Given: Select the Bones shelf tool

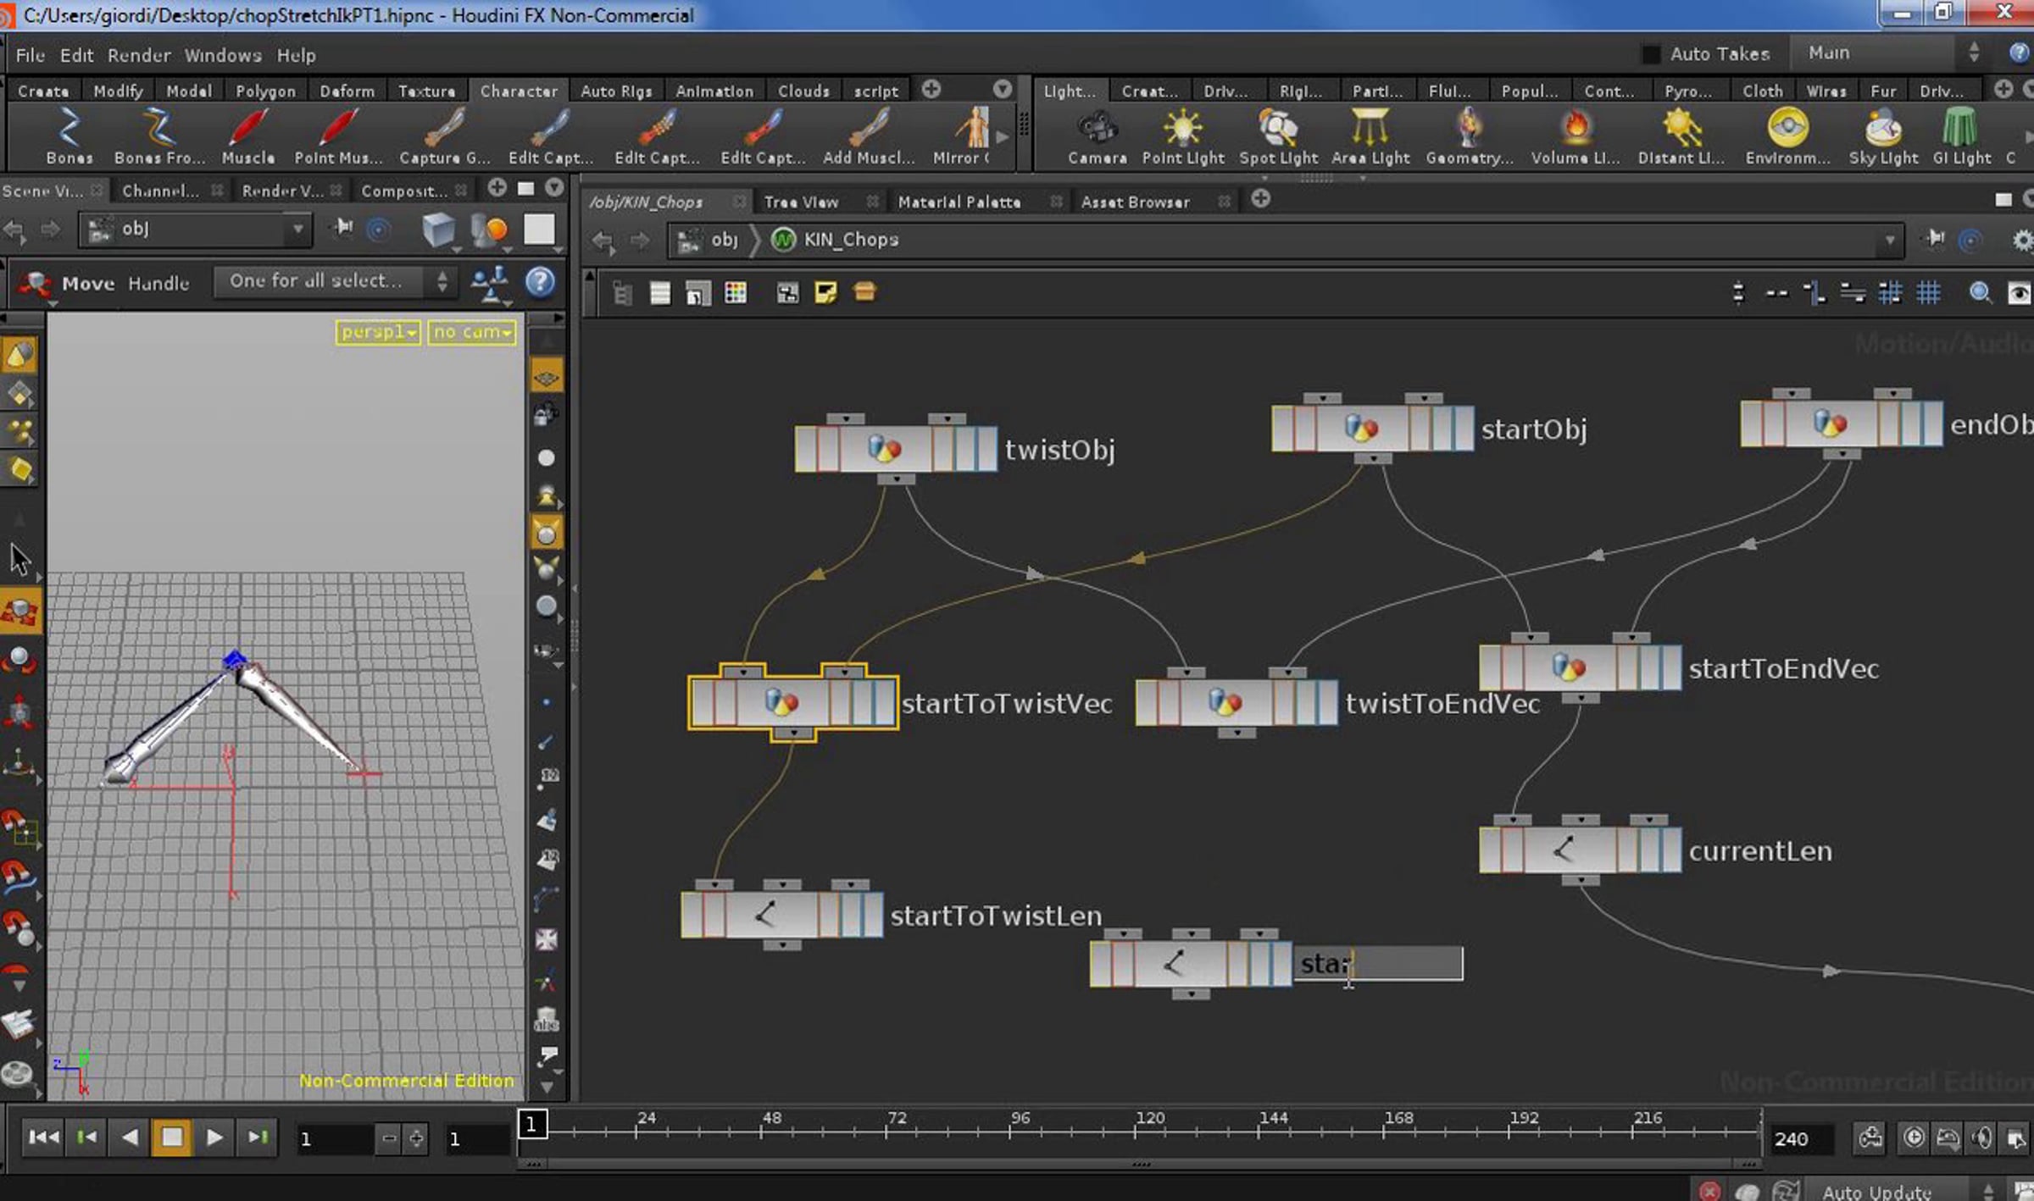Looking at the screenshot, I should (69, 137).
